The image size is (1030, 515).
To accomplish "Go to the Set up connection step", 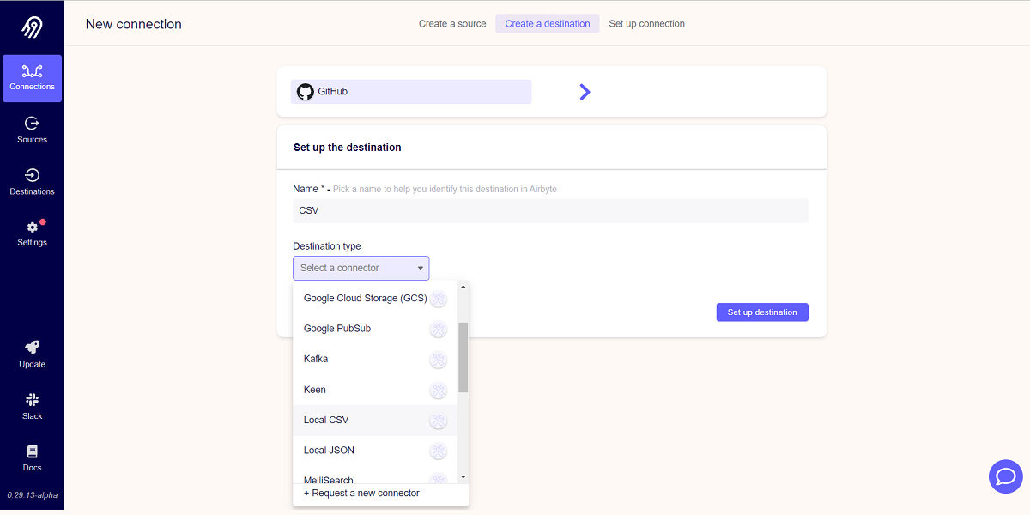I will click(x=647, y=24).
